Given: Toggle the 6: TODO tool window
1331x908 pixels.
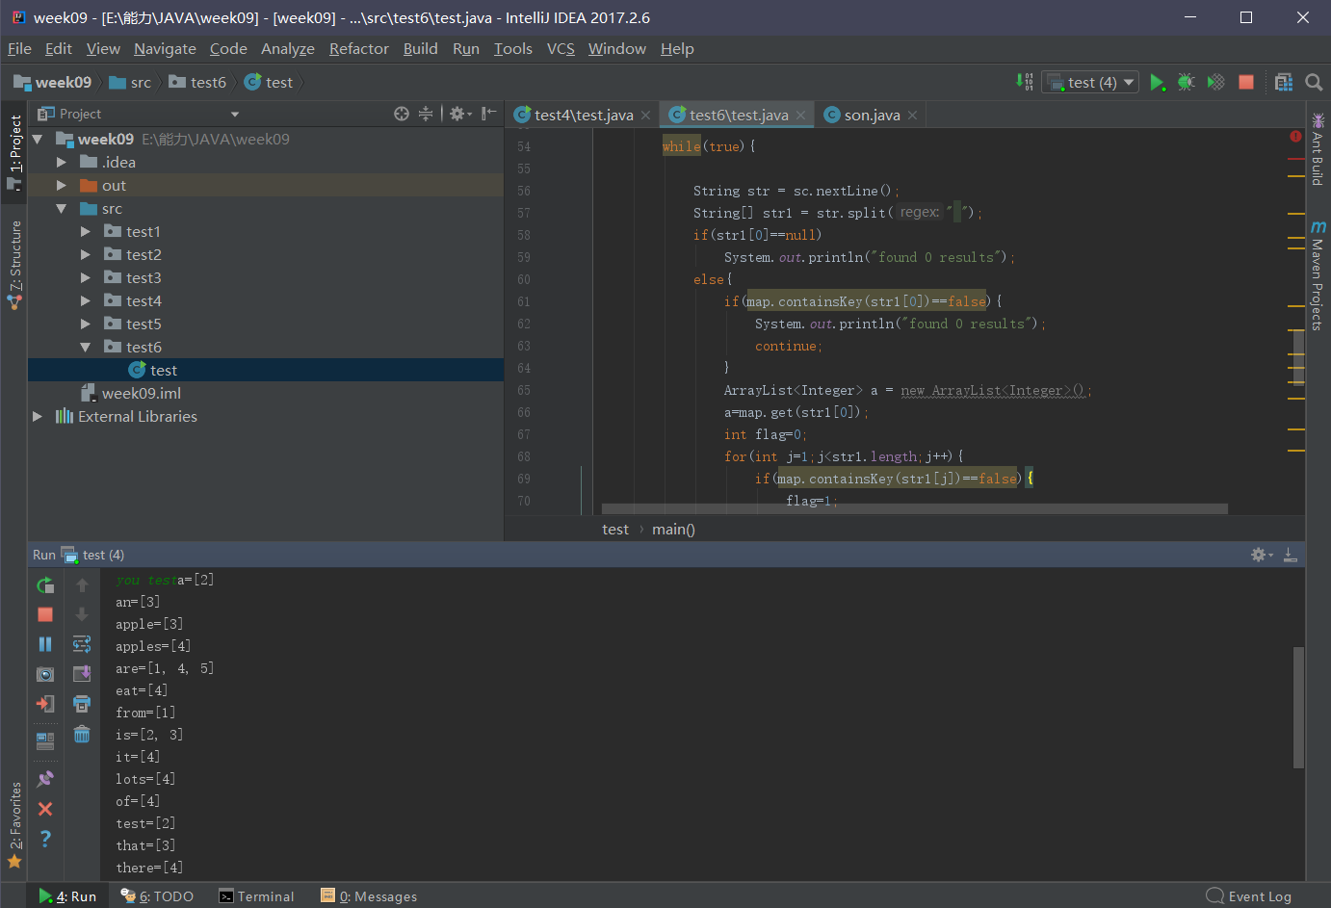Looking at the screenshot, I should [x=157, y=896].
